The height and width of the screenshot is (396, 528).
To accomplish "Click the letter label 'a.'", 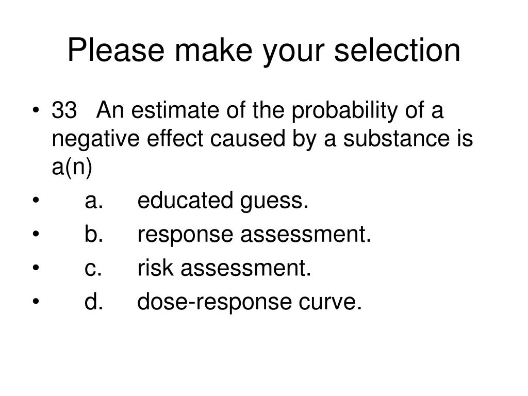I will coord(94,201).
